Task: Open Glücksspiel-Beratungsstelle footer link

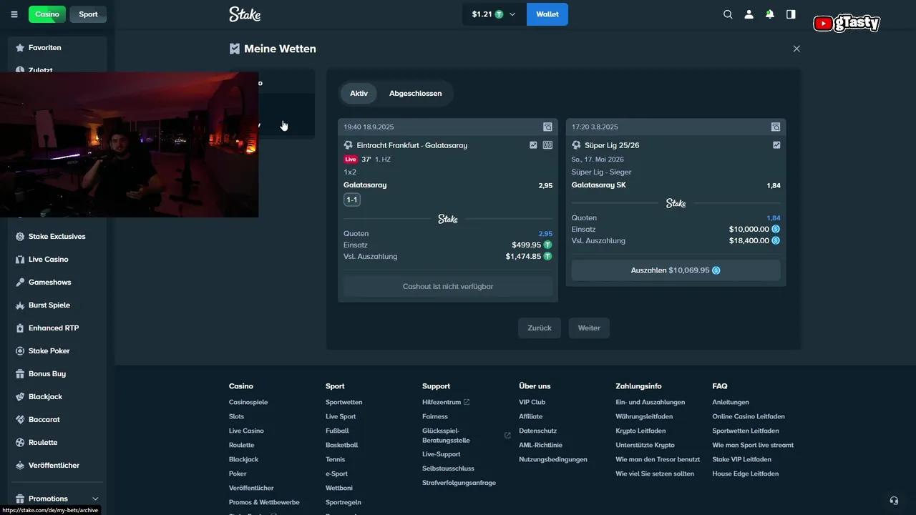Action: 446,436
